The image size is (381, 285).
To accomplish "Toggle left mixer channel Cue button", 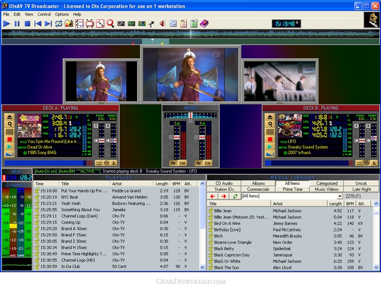I will click(x=182, y=163).
